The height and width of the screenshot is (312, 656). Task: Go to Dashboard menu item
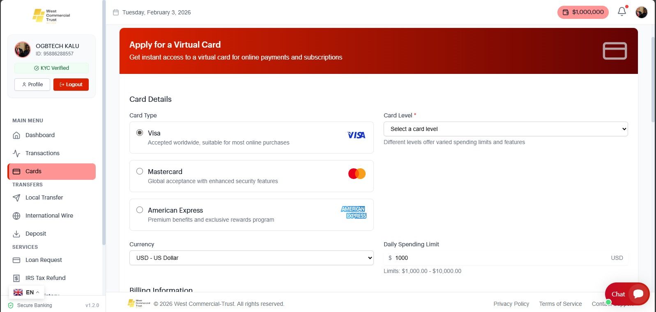click(x=51, y=135)
